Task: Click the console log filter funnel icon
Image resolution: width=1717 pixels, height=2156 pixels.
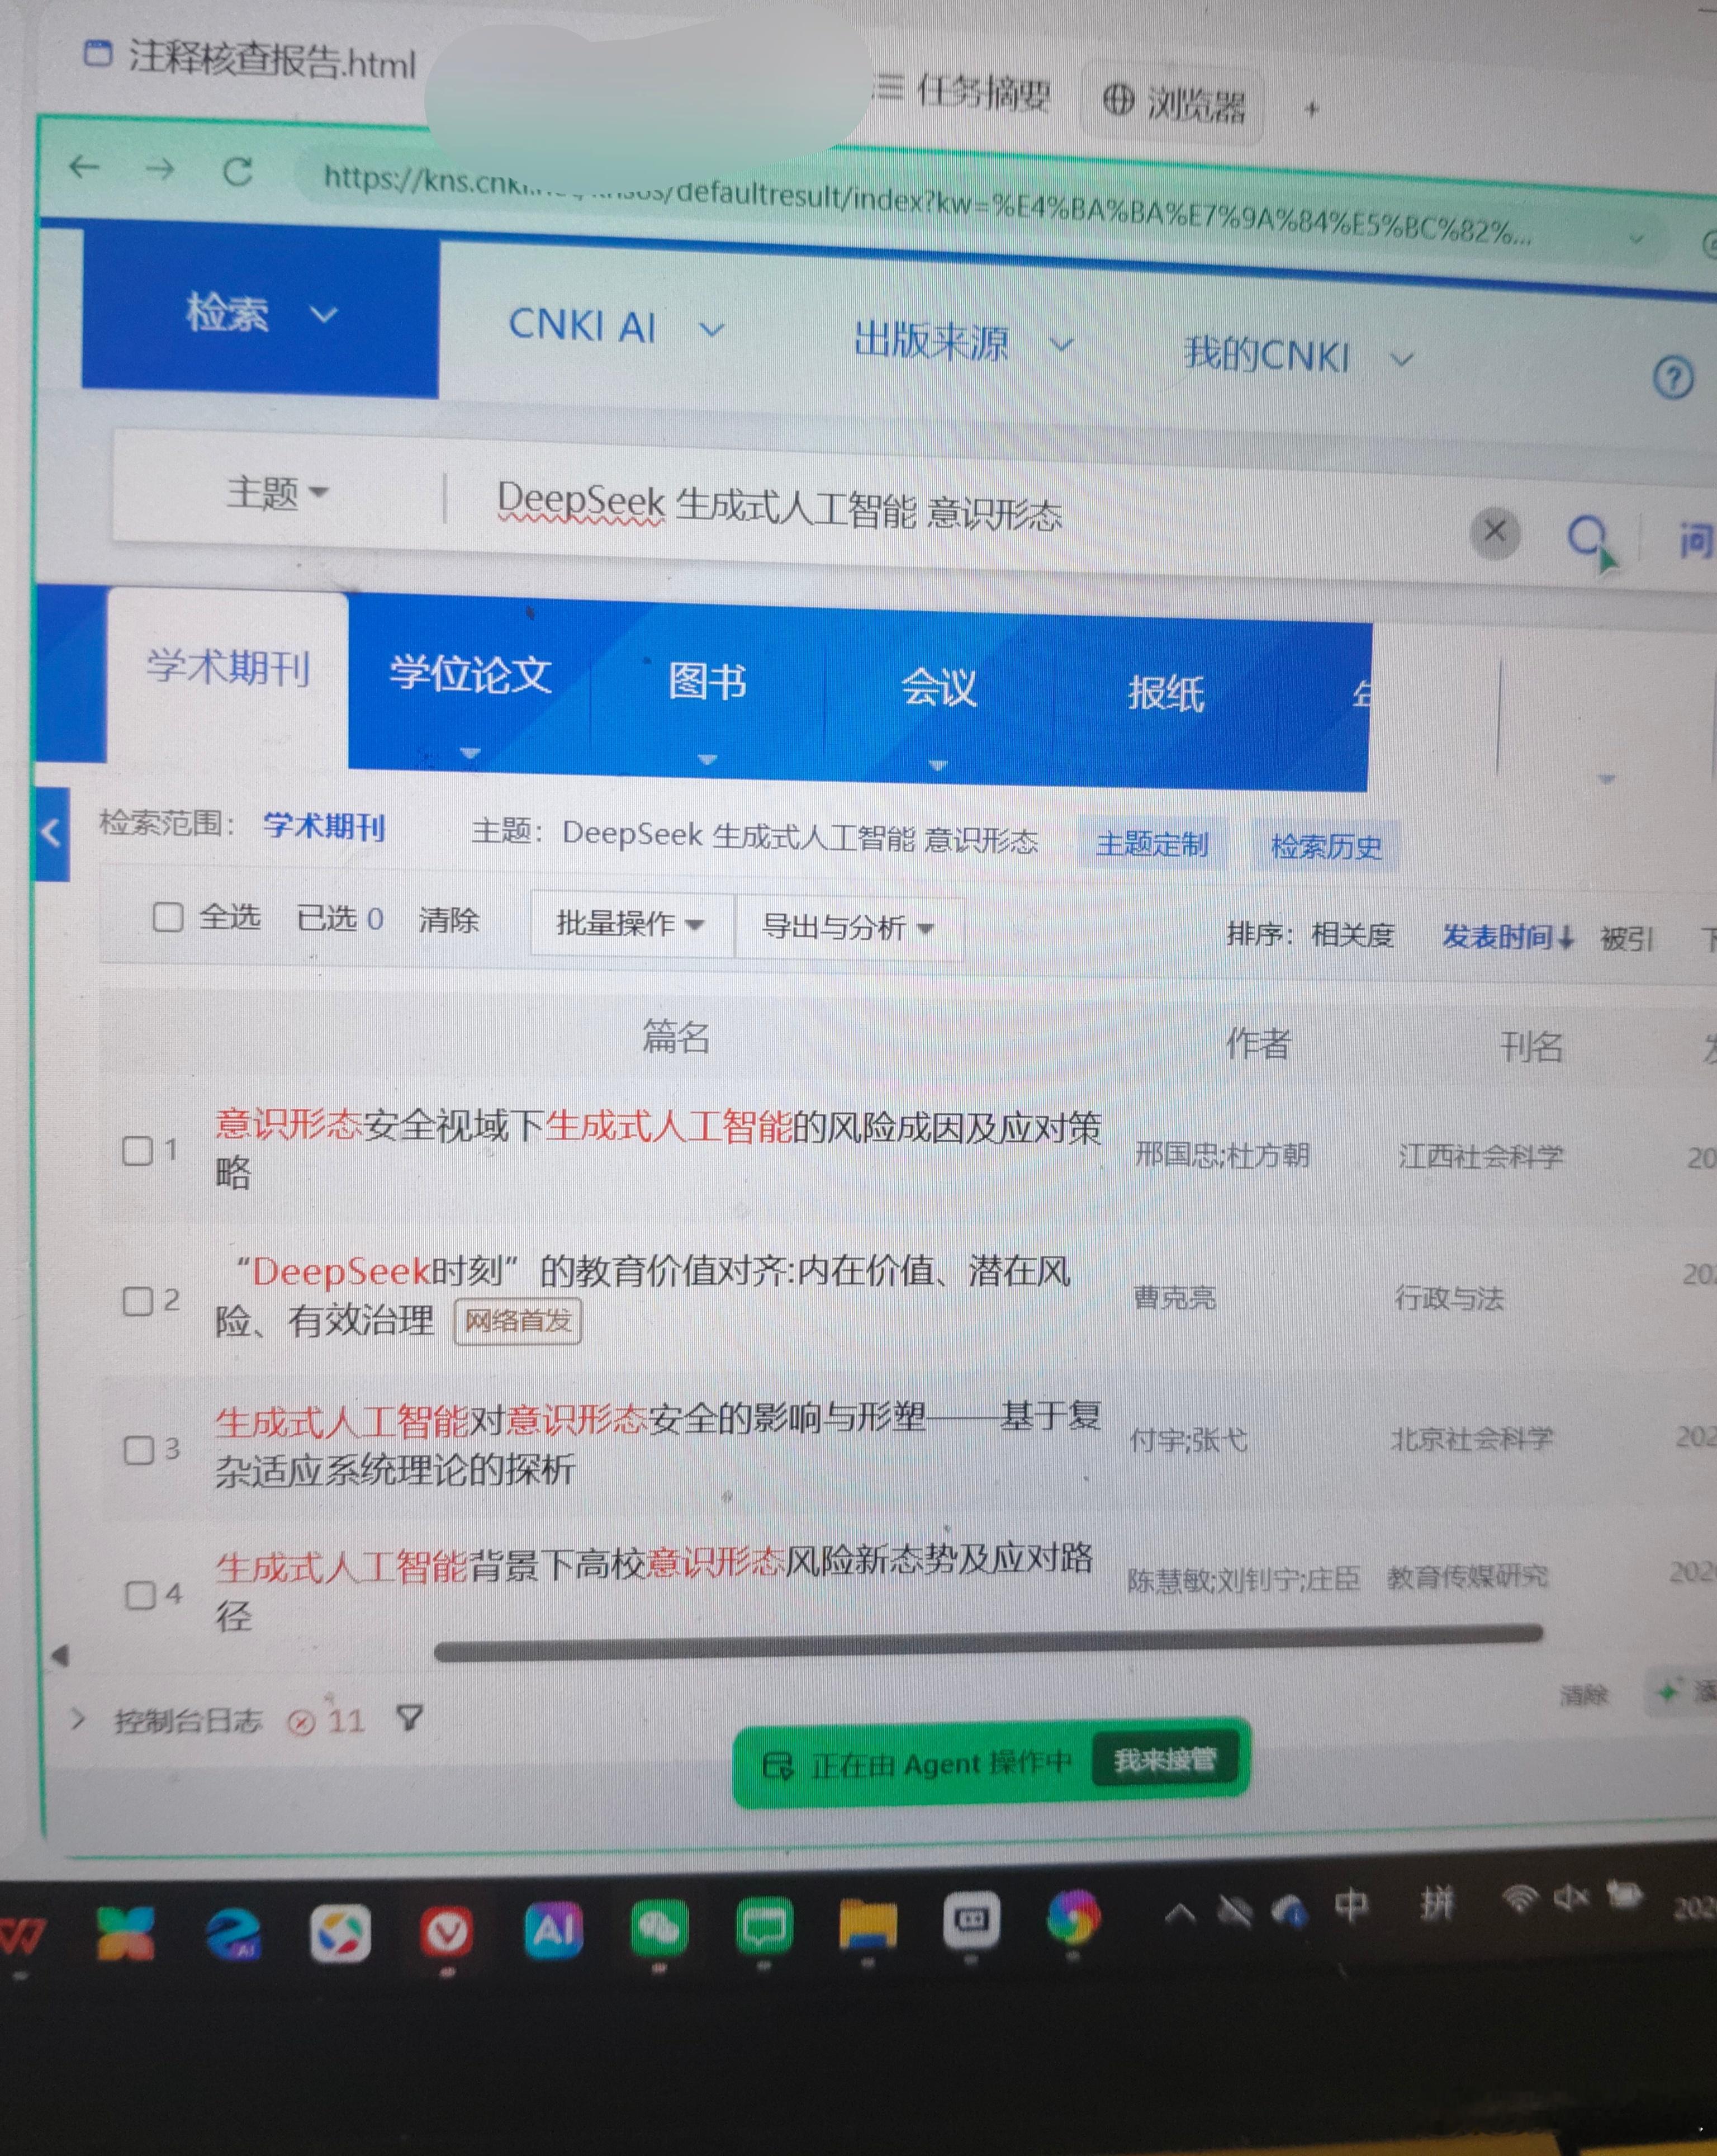Action: tap(410, 1718)
